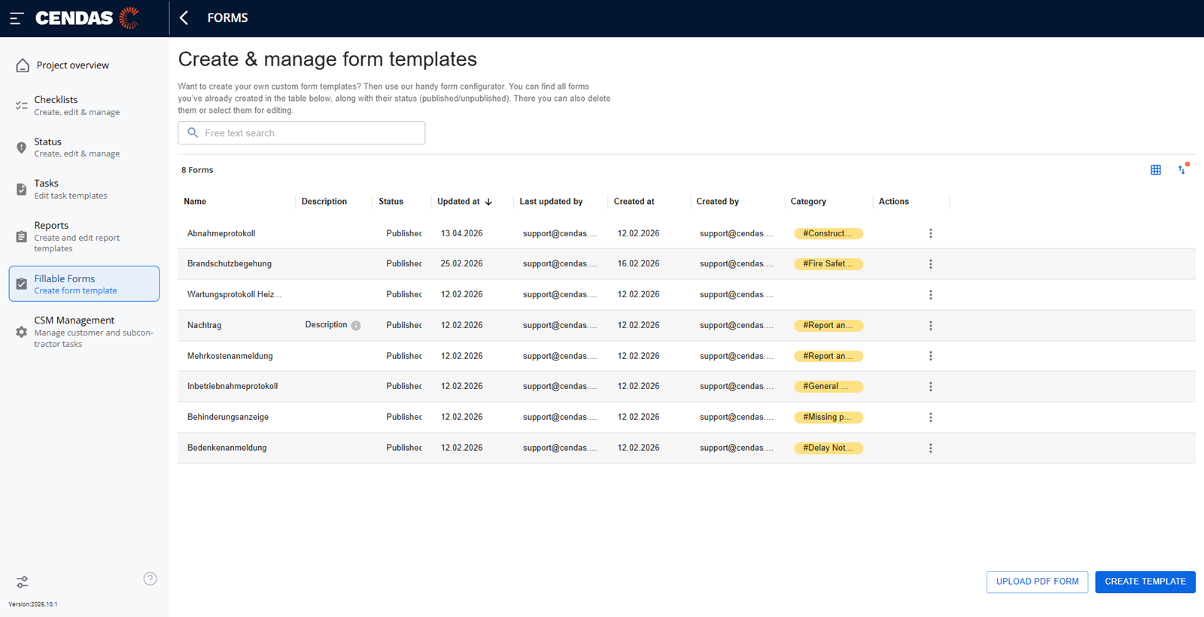Open actions menu for Brandschutzbegehung row
This screenshot has width=1204, height=617.
[931, 264]
